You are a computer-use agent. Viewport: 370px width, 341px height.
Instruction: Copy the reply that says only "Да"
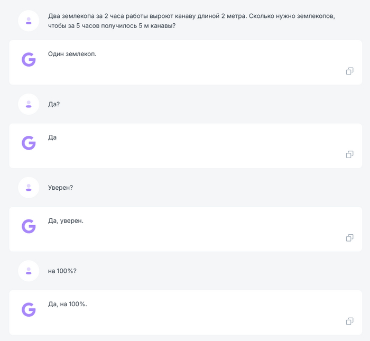pos(349,154)
